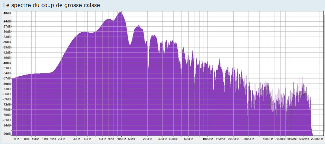325x144 pixels.
Task: Click the 200Hz frequency label
Action: tap(148, 139)
